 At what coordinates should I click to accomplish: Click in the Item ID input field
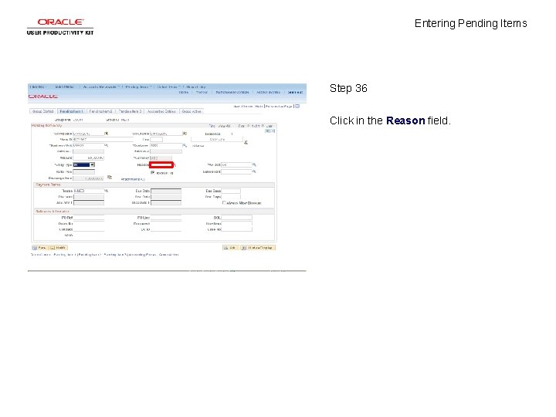tap(103, 140)
